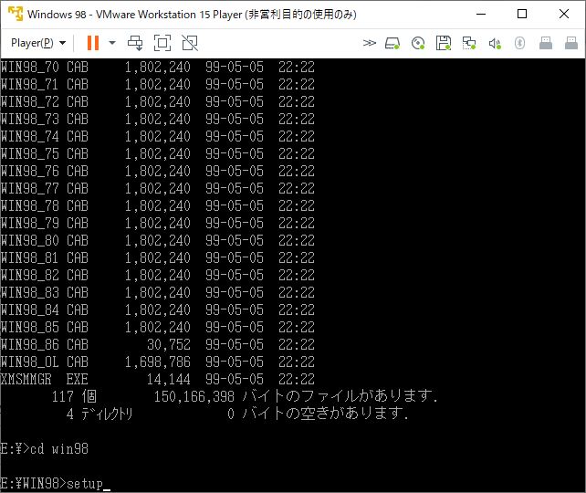This screenshot has width=586, height=493.
Task: Click the second printer icon at toolbar end
Action: (571, 43)
